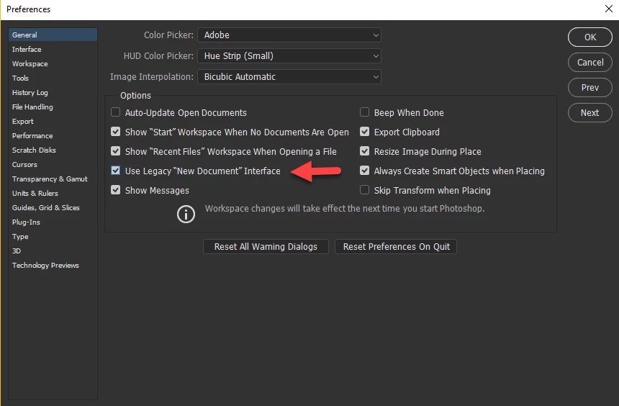
Task: Select File Handling in sidebar
Action: (x=53, y=107)
